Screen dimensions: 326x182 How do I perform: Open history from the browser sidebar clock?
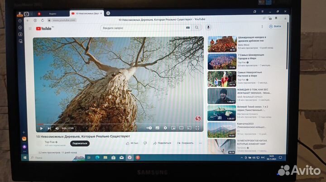[20, 21]
